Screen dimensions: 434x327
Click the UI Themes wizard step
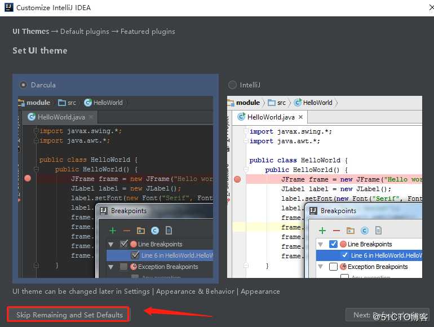31,31
